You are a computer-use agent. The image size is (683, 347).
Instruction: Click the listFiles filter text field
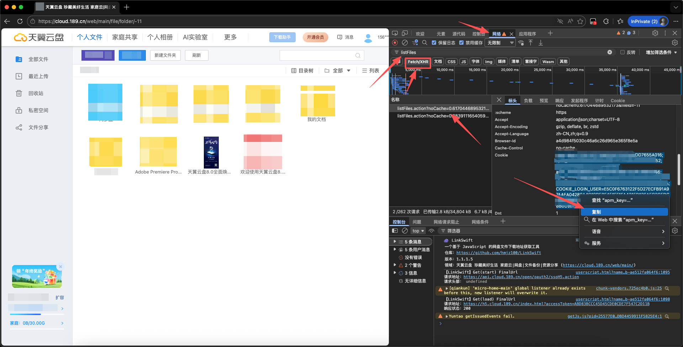498,52
